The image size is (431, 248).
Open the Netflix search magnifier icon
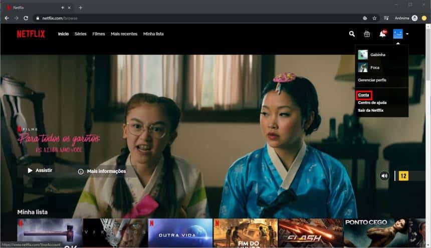tap(352, 34)
